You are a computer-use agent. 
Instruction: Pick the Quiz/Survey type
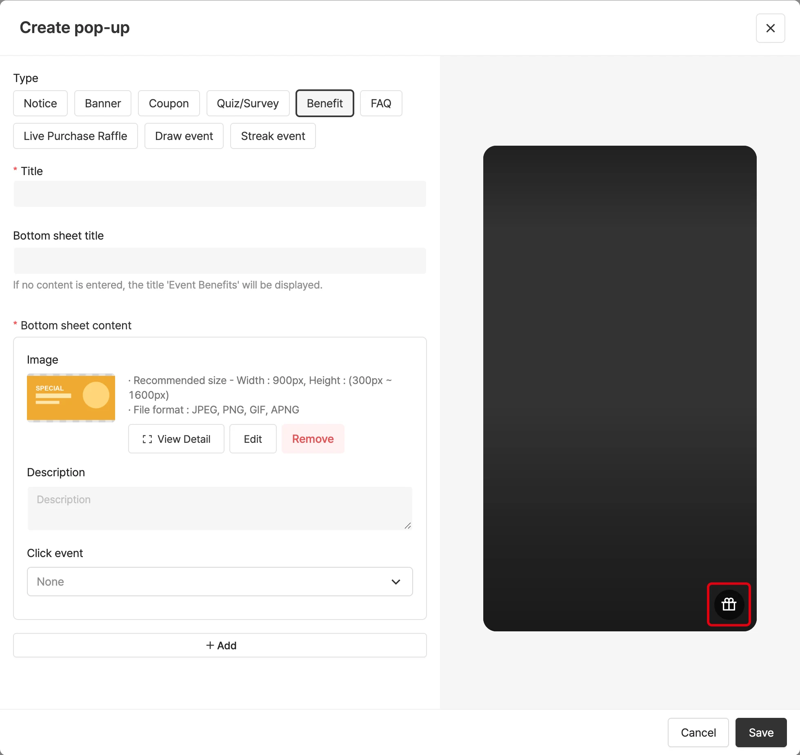[248, 103]
